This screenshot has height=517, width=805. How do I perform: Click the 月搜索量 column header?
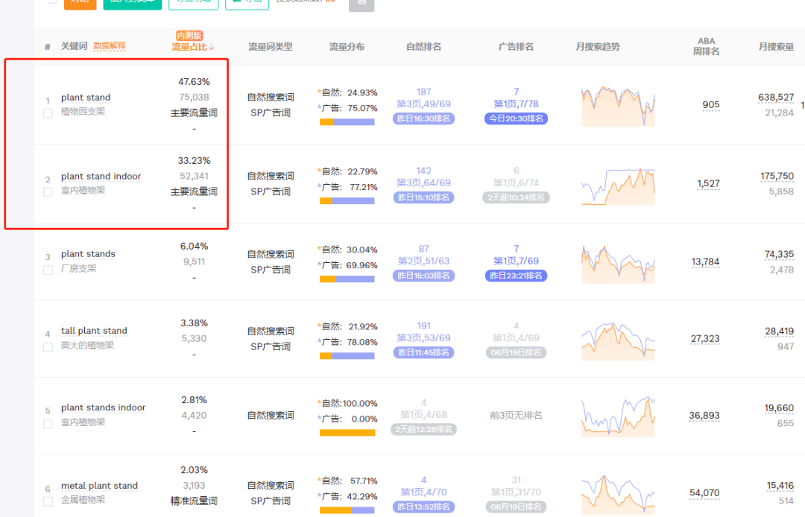tap(776, 47)
